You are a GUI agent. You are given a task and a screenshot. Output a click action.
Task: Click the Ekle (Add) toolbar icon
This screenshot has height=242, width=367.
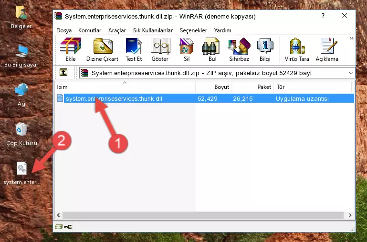[71, 49]
